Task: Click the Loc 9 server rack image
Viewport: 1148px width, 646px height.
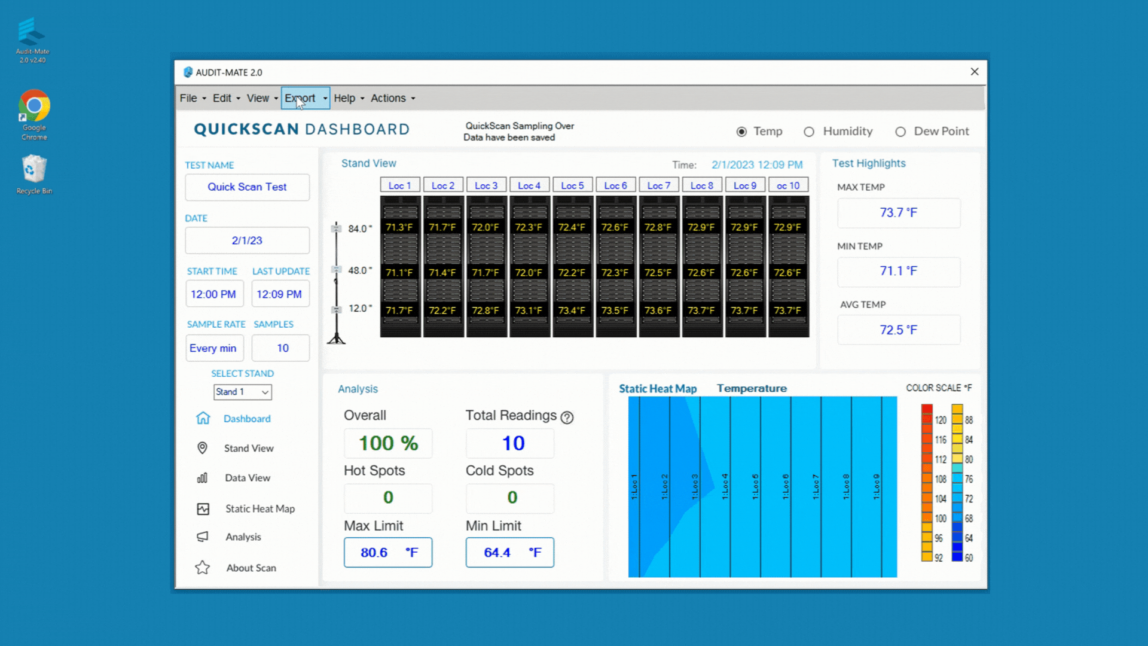Action: (745, 266)
